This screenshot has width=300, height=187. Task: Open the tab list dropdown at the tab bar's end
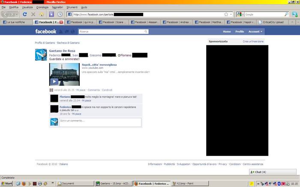298,22
